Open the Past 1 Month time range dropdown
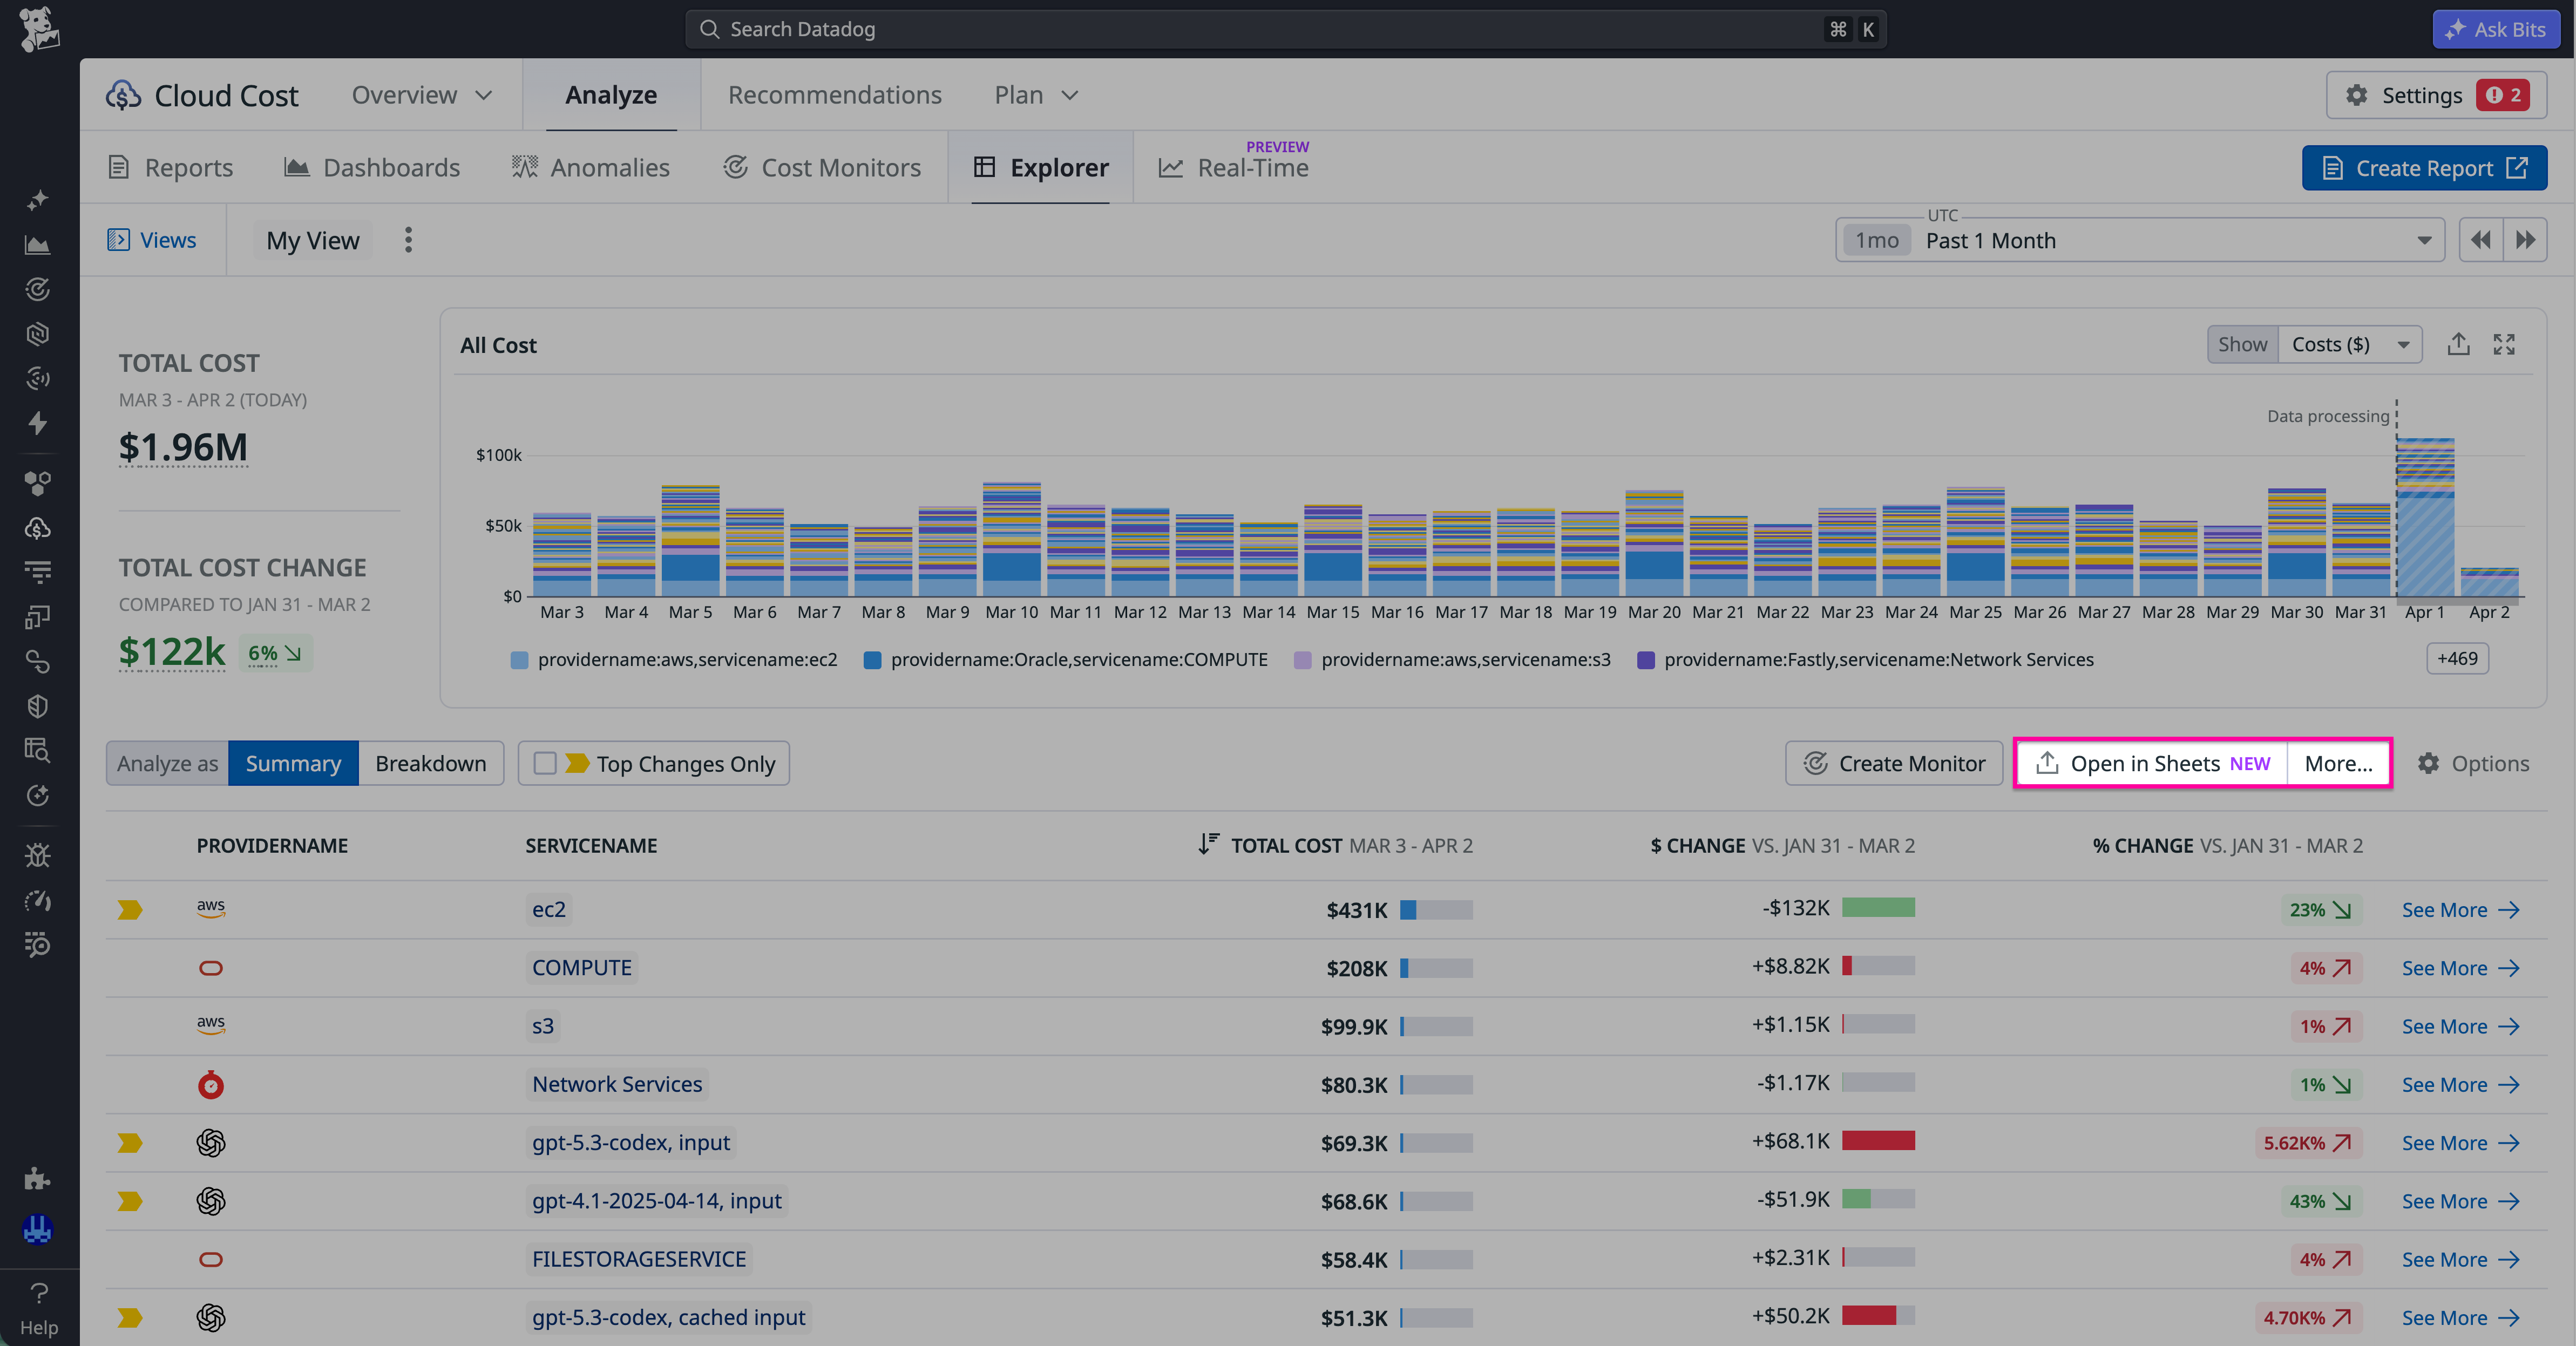2576x1346 pixels. [2140, 240]
